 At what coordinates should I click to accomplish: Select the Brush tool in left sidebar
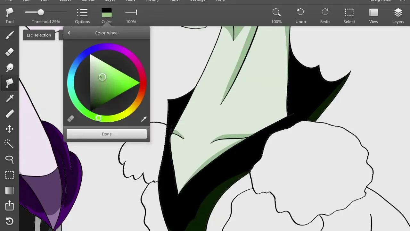[x=10, y=35]
